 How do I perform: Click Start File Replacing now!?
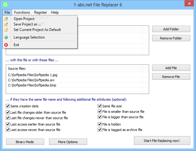(162, 141)
